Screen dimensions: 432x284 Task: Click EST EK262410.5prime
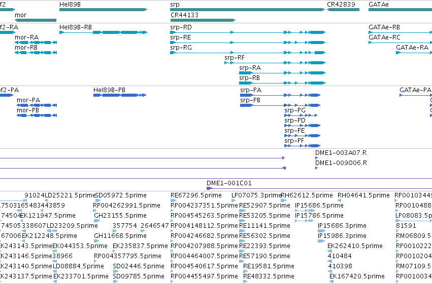(x=330, y=251)
